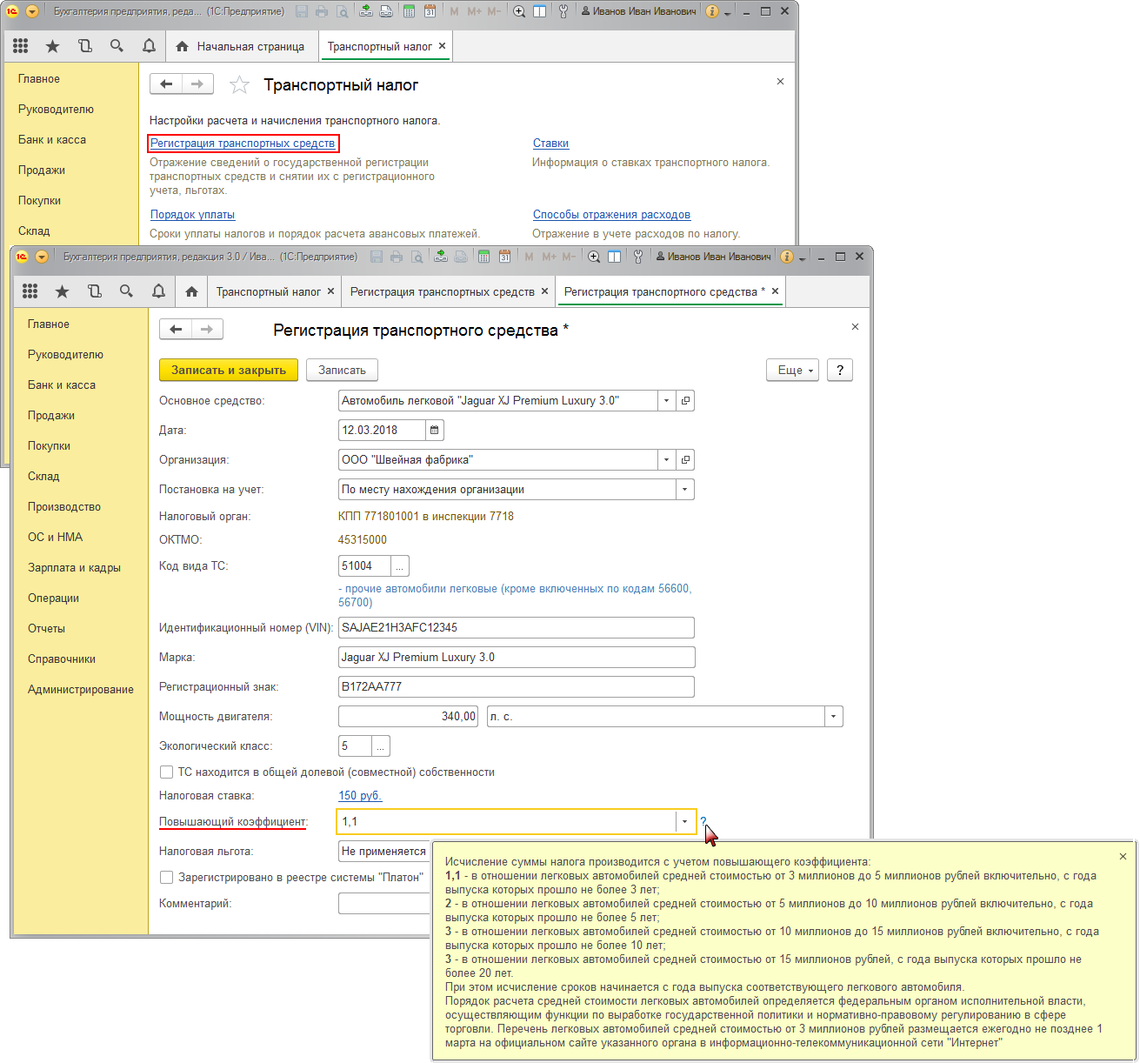Open notifications bell in back window
This screenshot has height=1063, width=1140.
pos(149,46)
